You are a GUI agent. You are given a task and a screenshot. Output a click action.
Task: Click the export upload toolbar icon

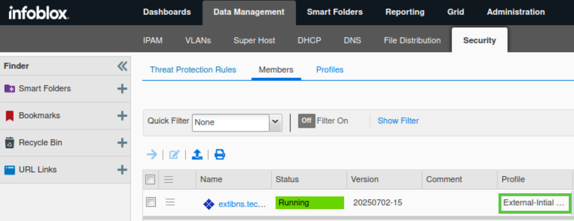197,155
